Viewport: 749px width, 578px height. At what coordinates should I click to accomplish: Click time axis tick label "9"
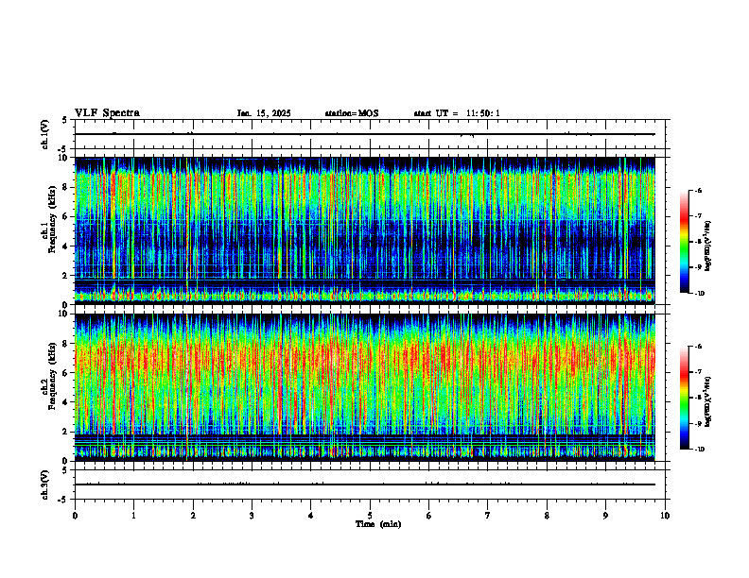pos(605,516)
